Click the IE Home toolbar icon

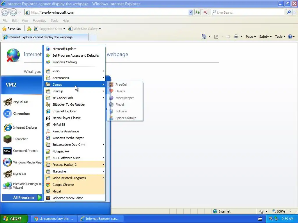[204, 37]
